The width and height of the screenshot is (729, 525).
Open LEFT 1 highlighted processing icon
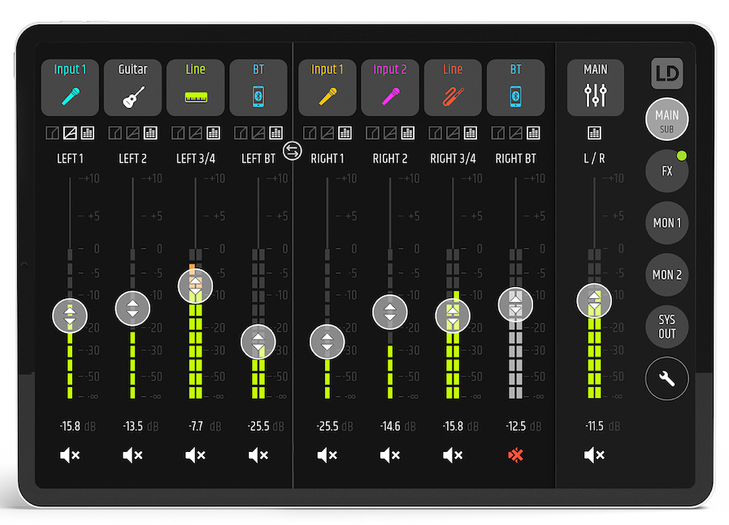pos(70,132)
